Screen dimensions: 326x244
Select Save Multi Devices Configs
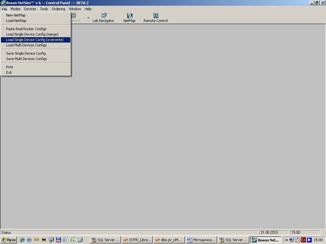point(36,59)
